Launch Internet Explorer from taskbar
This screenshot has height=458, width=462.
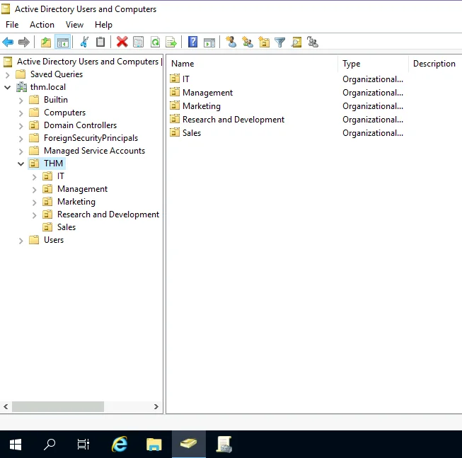(x=120, y=444)
